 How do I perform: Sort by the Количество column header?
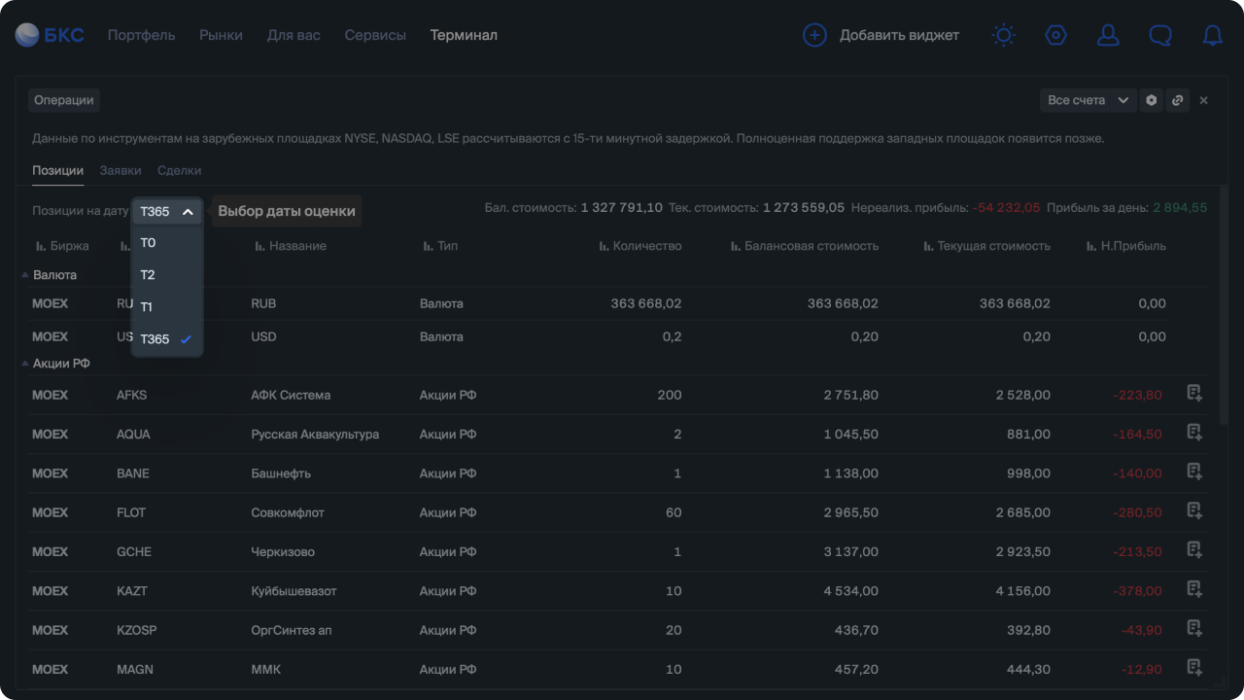640,246
